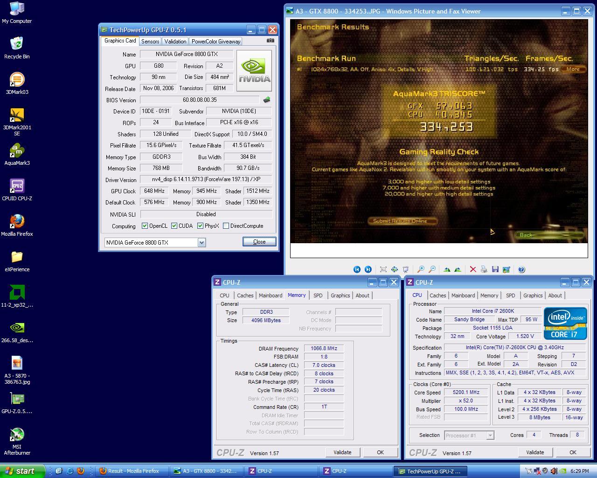Viewport: 597px width, 478px height.
Task: Open Caches tab in right CPU-Z window
Action: click(438, 295)
